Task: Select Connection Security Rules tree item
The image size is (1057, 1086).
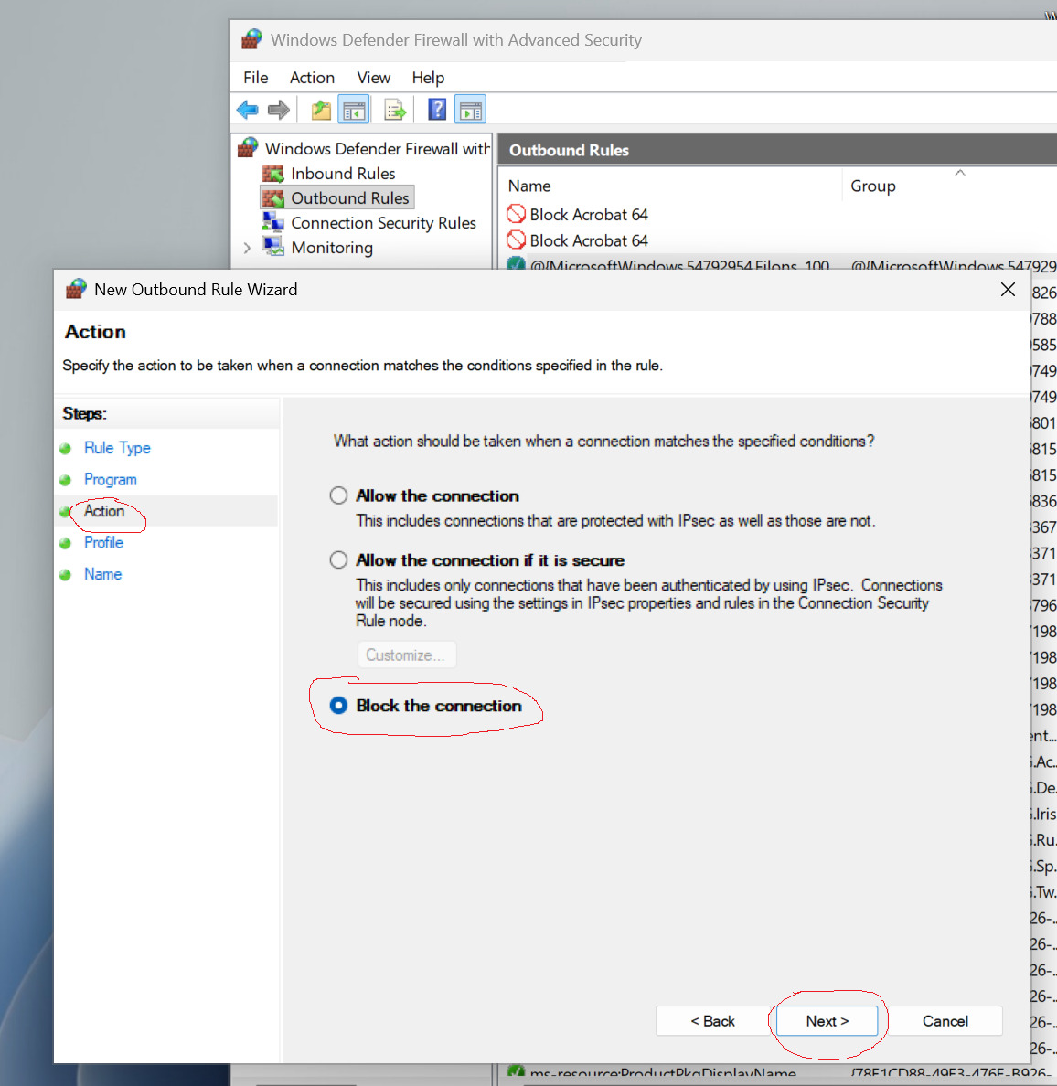Action: [x=383, y=223]
